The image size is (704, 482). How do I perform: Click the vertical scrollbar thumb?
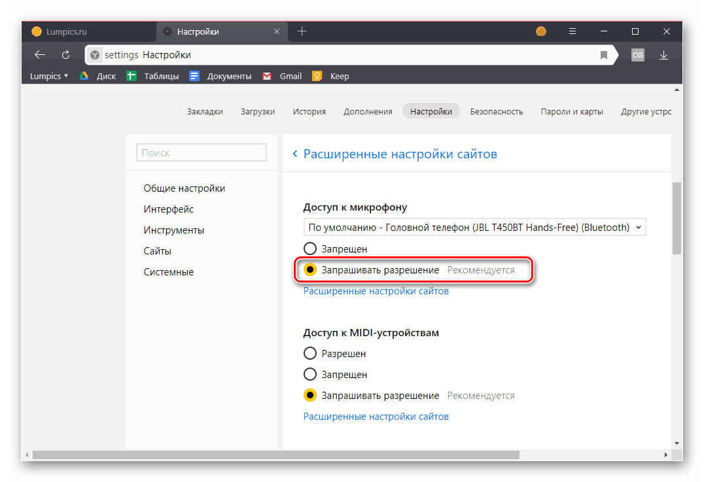(x=677, y=218)
